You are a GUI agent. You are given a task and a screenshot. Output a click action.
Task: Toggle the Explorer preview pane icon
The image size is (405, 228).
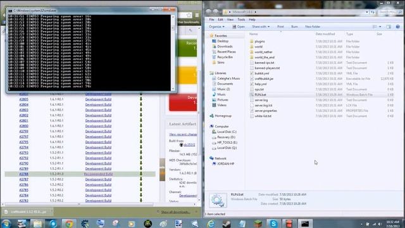pos(389,27)
